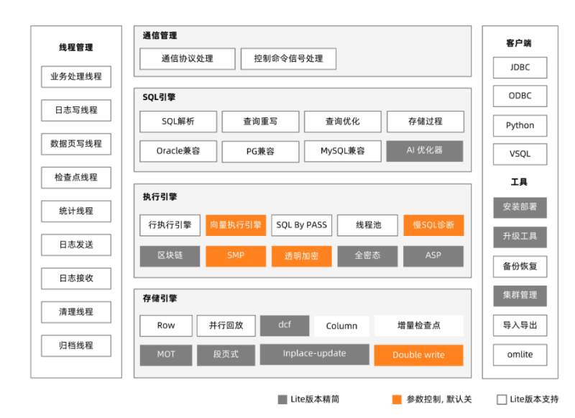The height and width of the screenshot is (418, 575).
Task: Select the 控制命令信号处理 box
Action: [x=287, y=58]
